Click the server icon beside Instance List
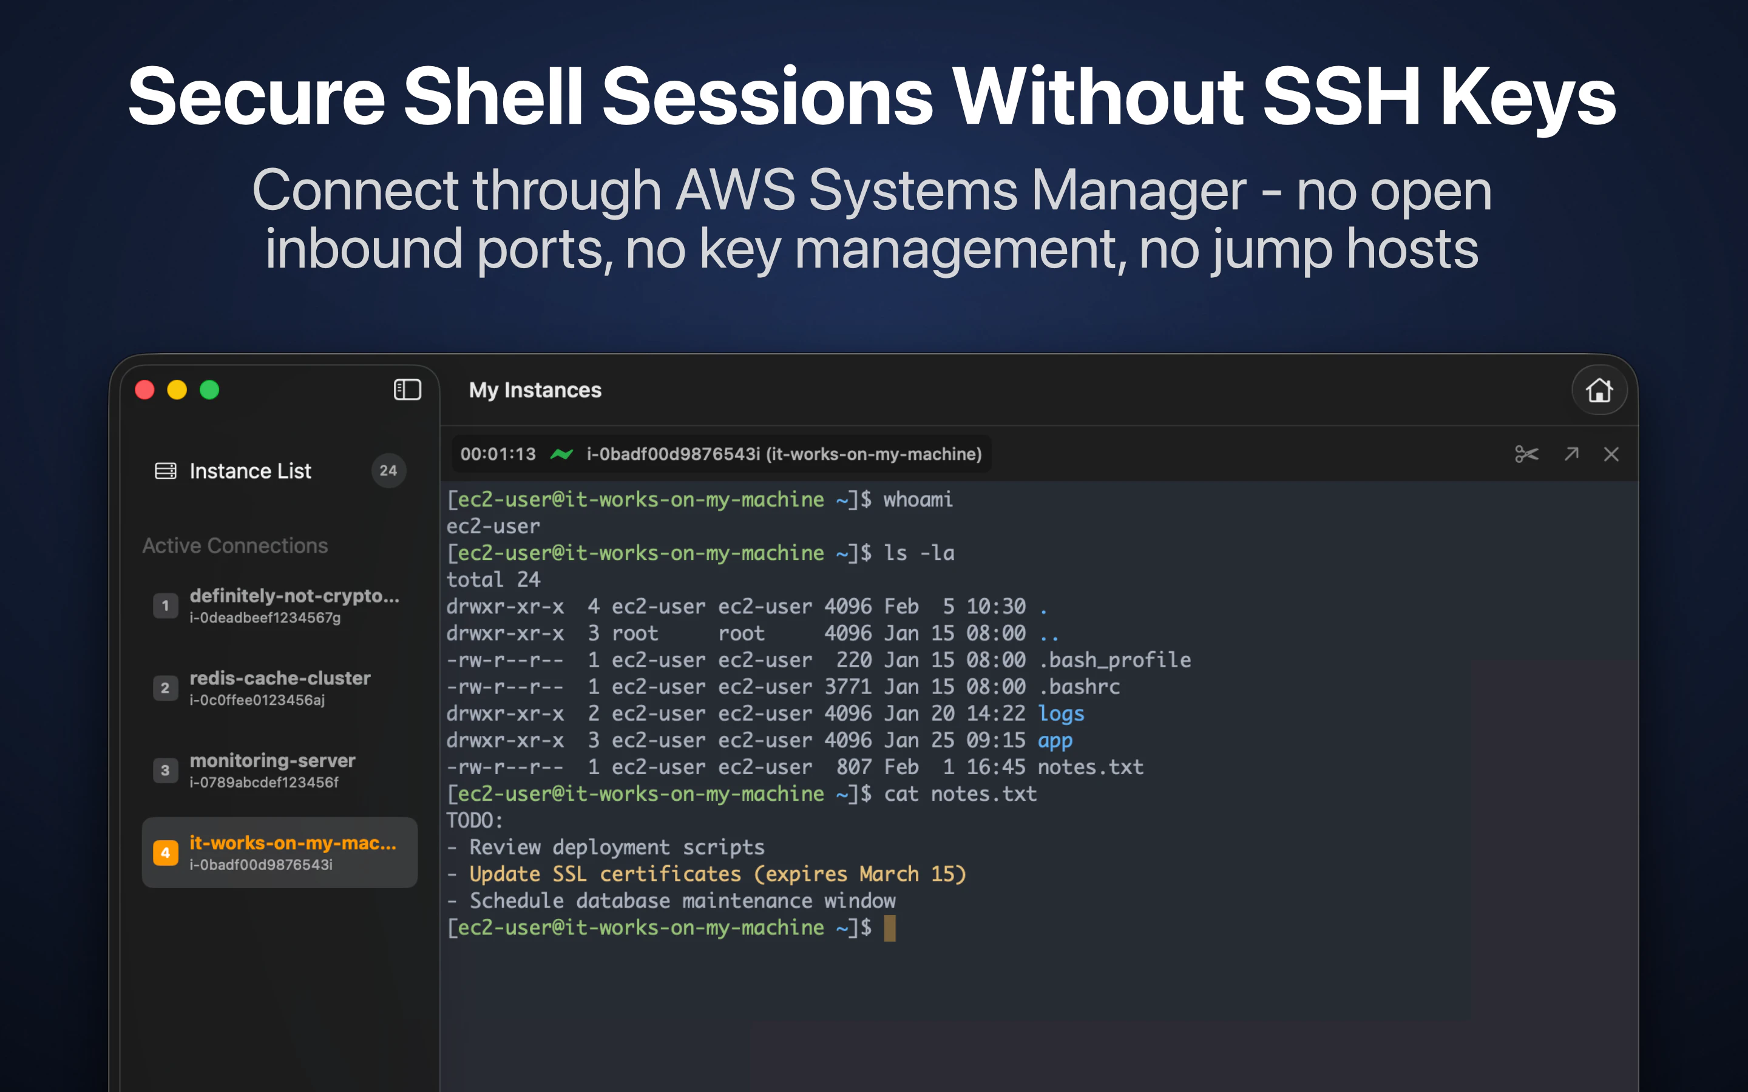Screen dimensions: 1748x1092 pyautogui.click(x=166, y=470)
